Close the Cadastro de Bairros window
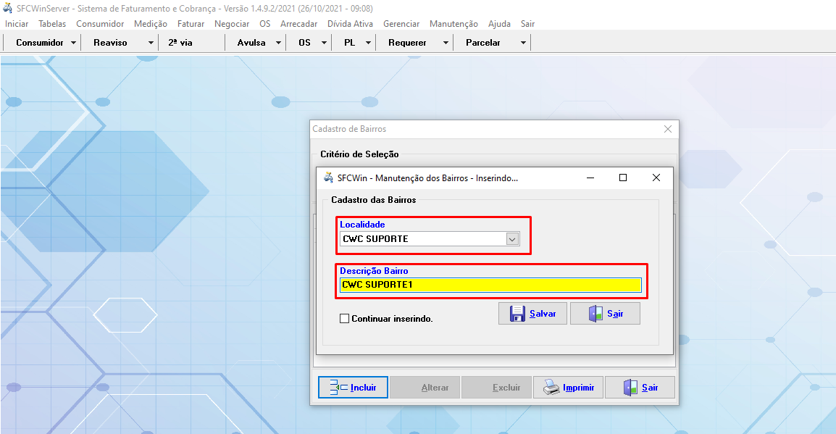836x434 pixels. (x=668, y=129)
